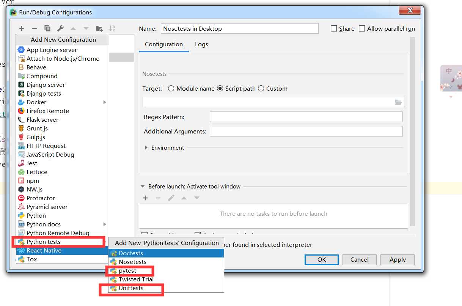Choose Python Remote Debug entry
This screenshot has width=462, height=306.
click(x=62, y=233)
